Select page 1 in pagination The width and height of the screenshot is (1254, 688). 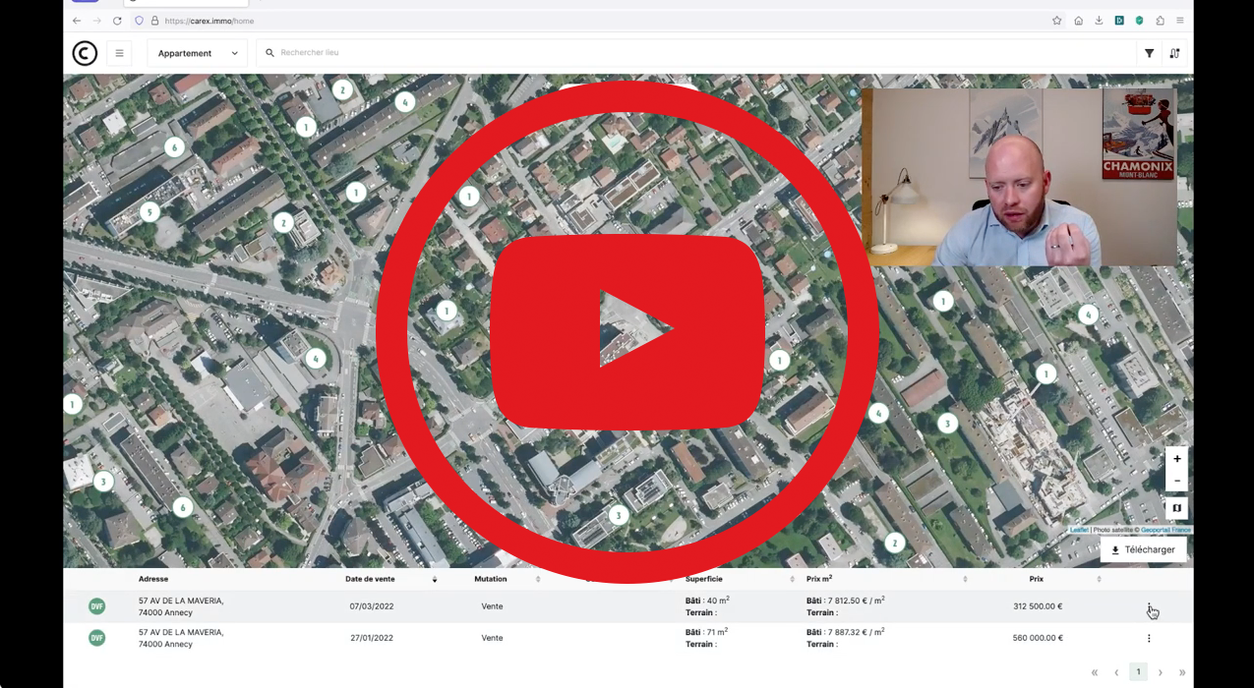click(x=1138, y=672)
